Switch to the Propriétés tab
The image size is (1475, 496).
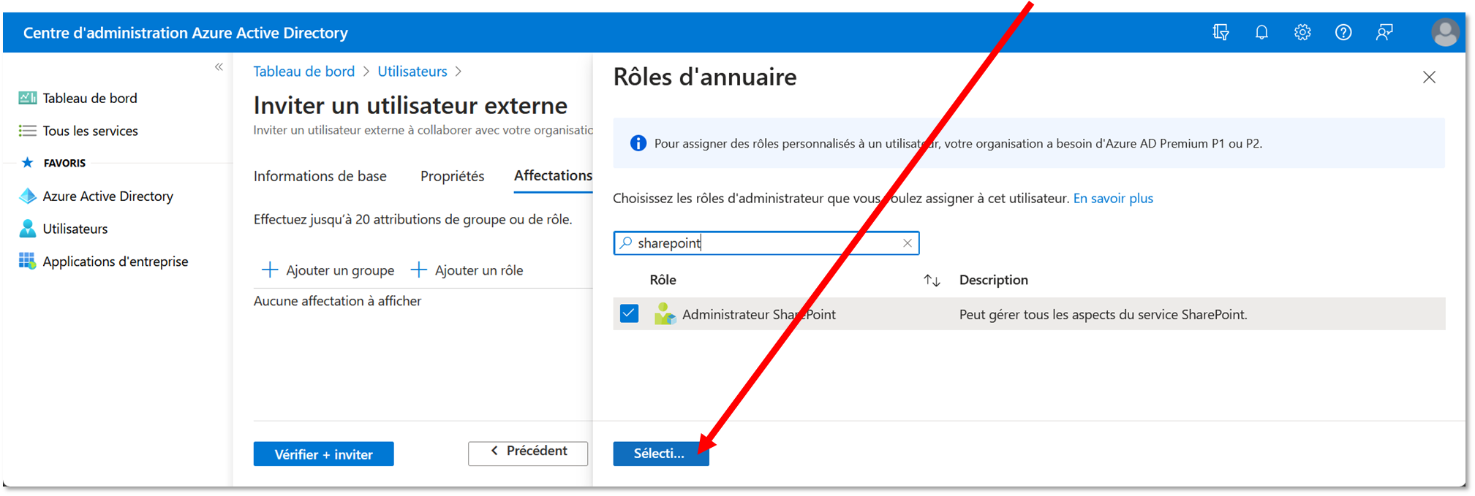[452, 176]
